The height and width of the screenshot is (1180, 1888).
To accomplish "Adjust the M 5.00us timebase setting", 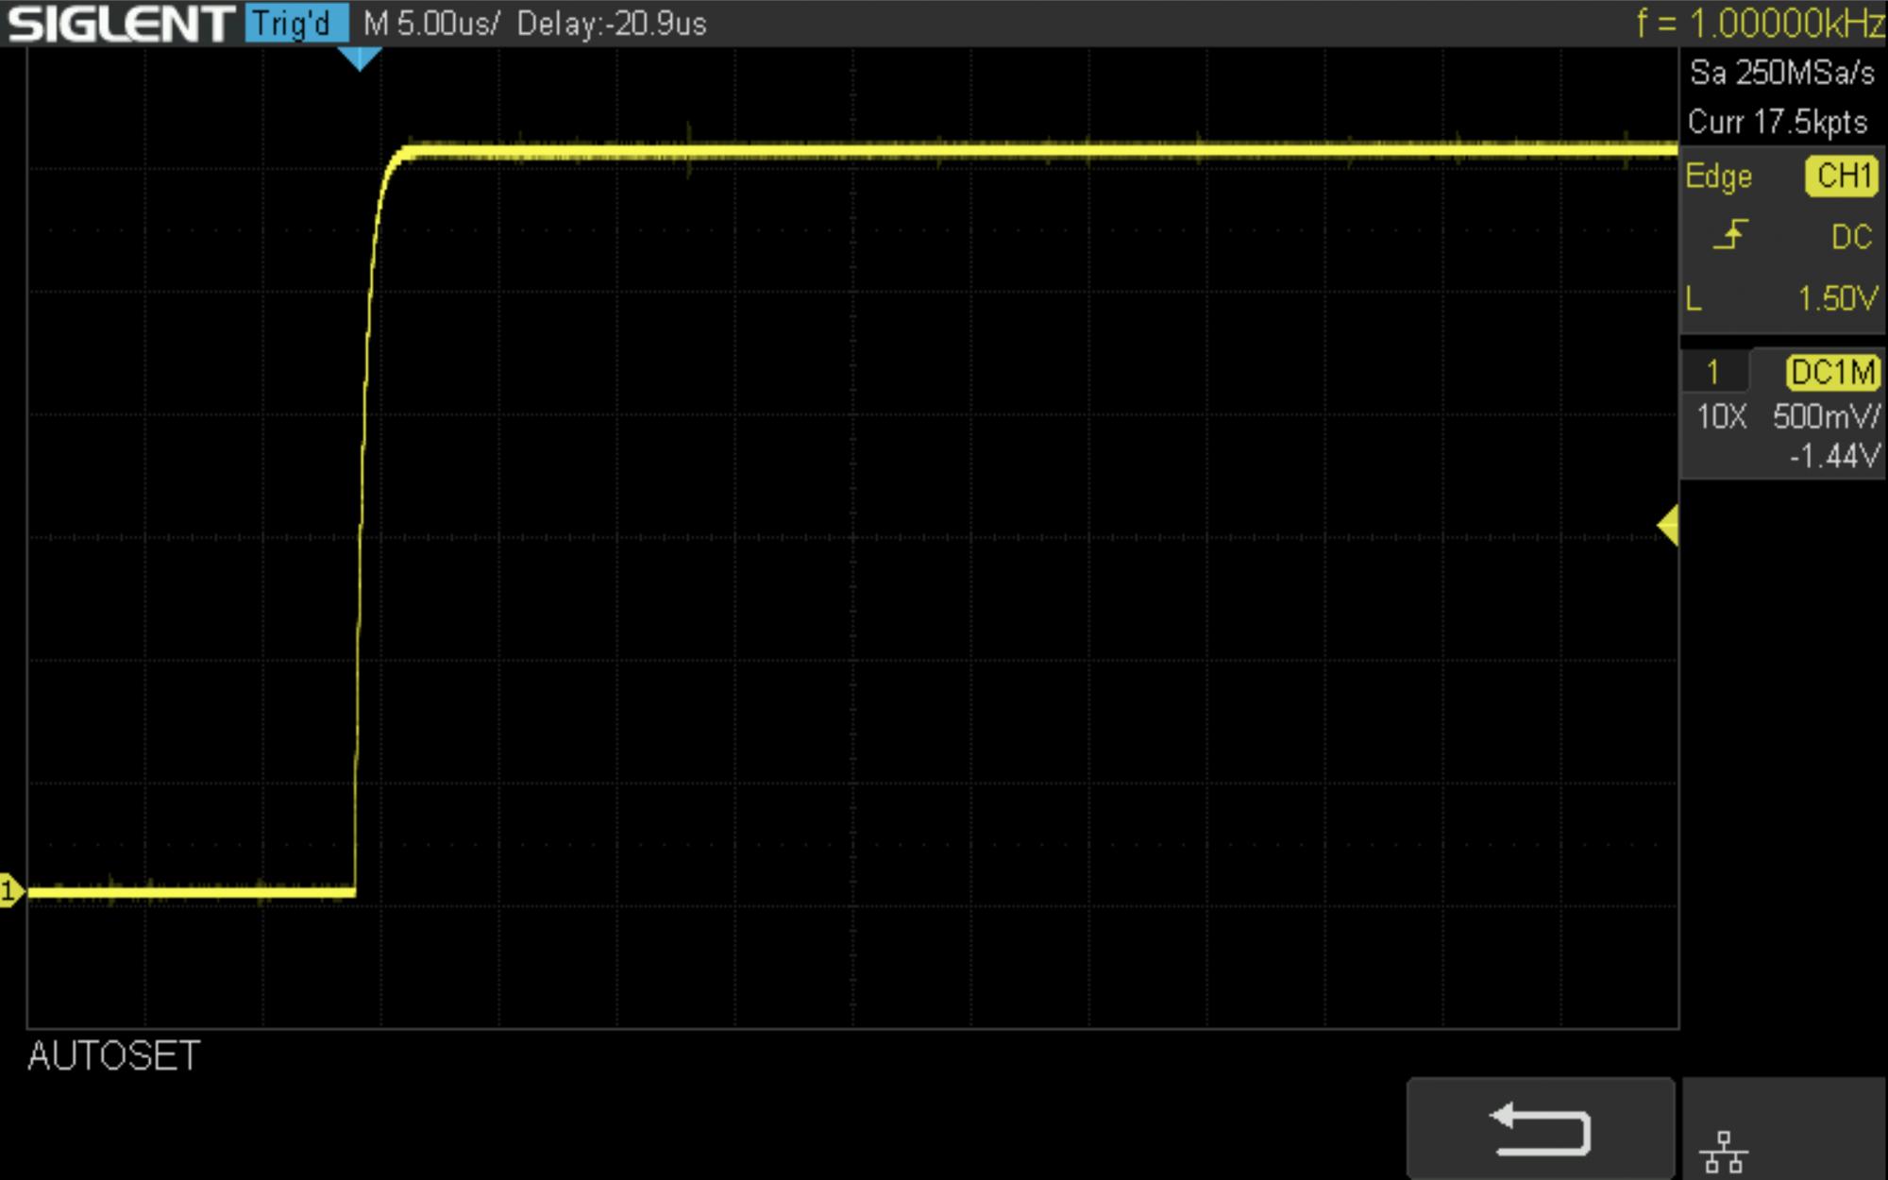I will point(430,24).
